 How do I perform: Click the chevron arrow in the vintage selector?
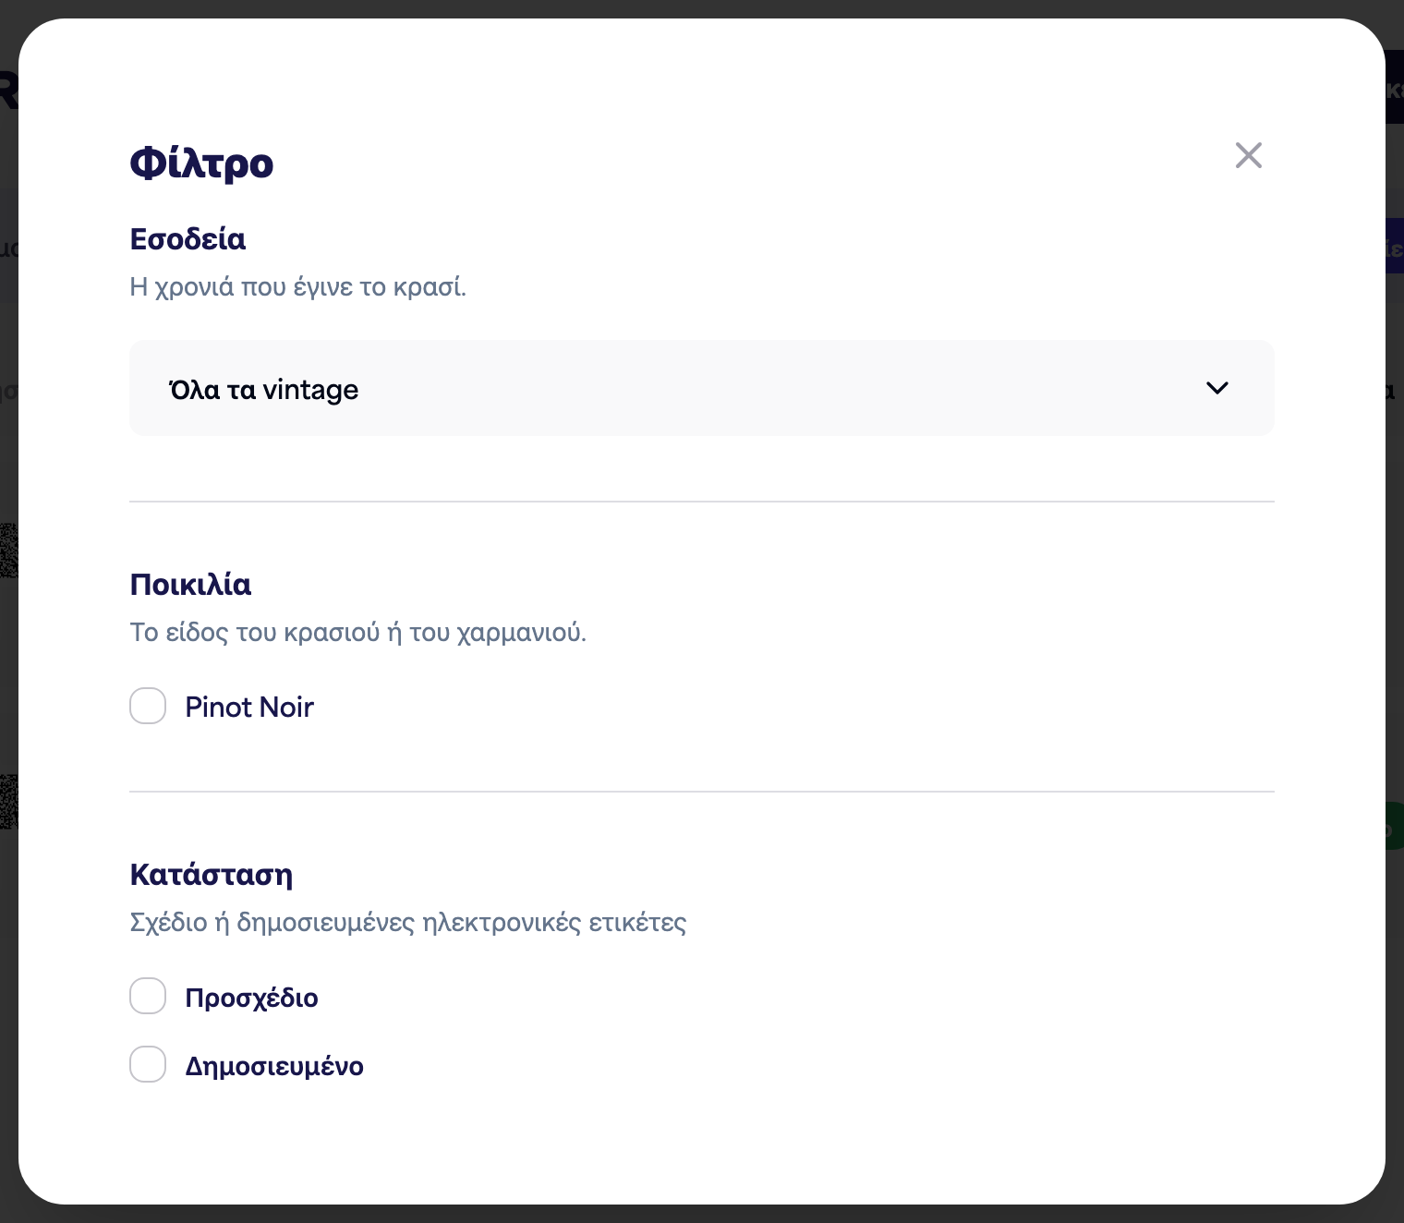(1217, 388)
